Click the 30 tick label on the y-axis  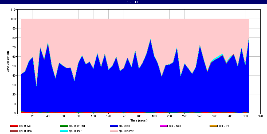[x=14, y=85]
